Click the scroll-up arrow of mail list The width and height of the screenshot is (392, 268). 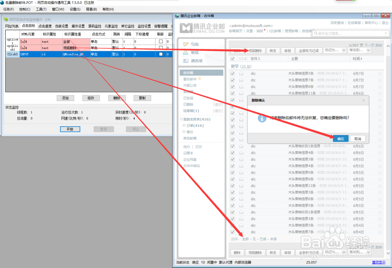(x=388, y=46)
